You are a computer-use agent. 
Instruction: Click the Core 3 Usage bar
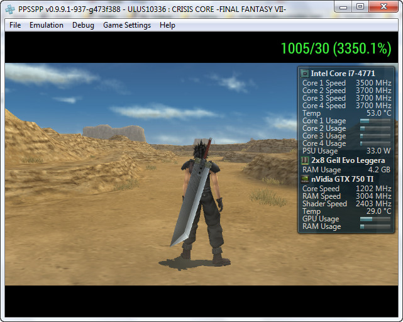point(375,136)
